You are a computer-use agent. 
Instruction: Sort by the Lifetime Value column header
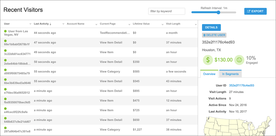[141, 24]
